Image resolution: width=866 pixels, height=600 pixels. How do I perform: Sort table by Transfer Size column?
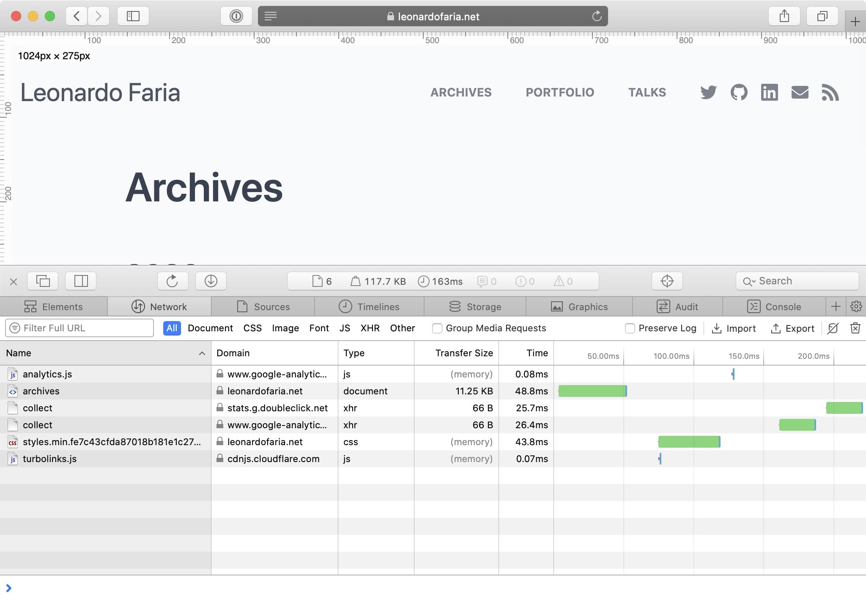[x=456, y=353]
